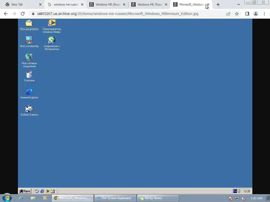The height and width of the screenshot is (202, 270).
Task: Select the Мой компьютер desktop icon
Action: click(x=29, y=42)
